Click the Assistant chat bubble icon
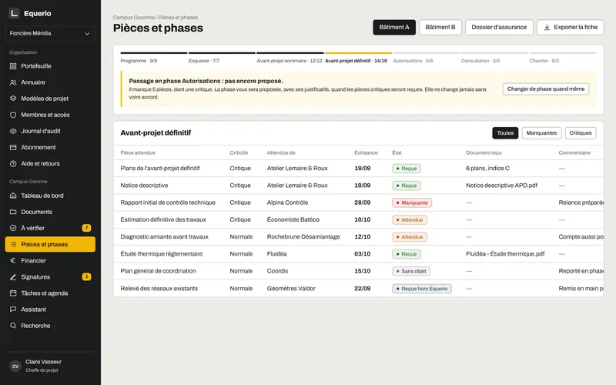 (13, 310)
